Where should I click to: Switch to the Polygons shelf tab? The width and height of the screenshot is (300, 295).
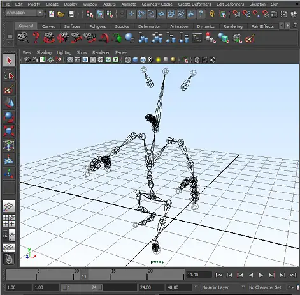pos(97,26)
